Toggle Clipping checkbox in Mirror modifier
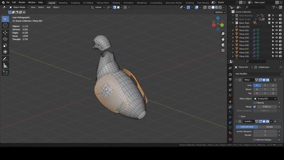The height and width of the screenshot is (160, 284). click(254, 103)
